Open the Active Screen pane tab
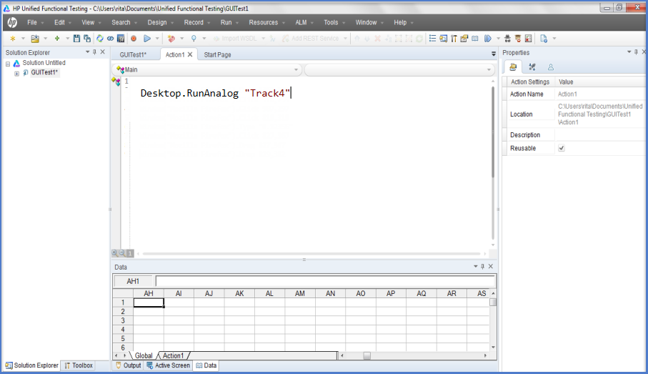The width and height of the screenshot is (648, 374). (168, 365)
